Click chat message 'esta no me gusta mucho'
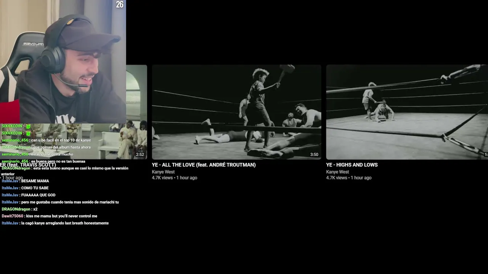The image size is (488, 274). [52, 154]
